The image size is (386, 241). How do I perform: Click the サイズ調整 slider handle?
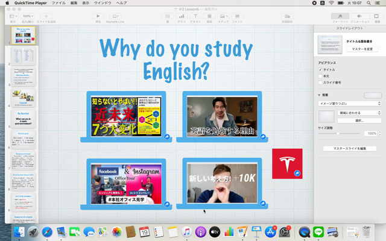point(338,133)
